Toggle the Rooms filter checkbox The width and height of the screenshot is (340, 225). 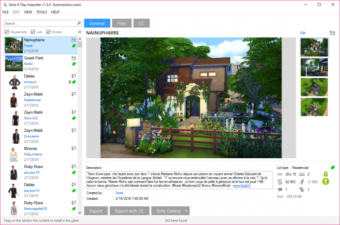pyautogui.click(x=48, y=32)
